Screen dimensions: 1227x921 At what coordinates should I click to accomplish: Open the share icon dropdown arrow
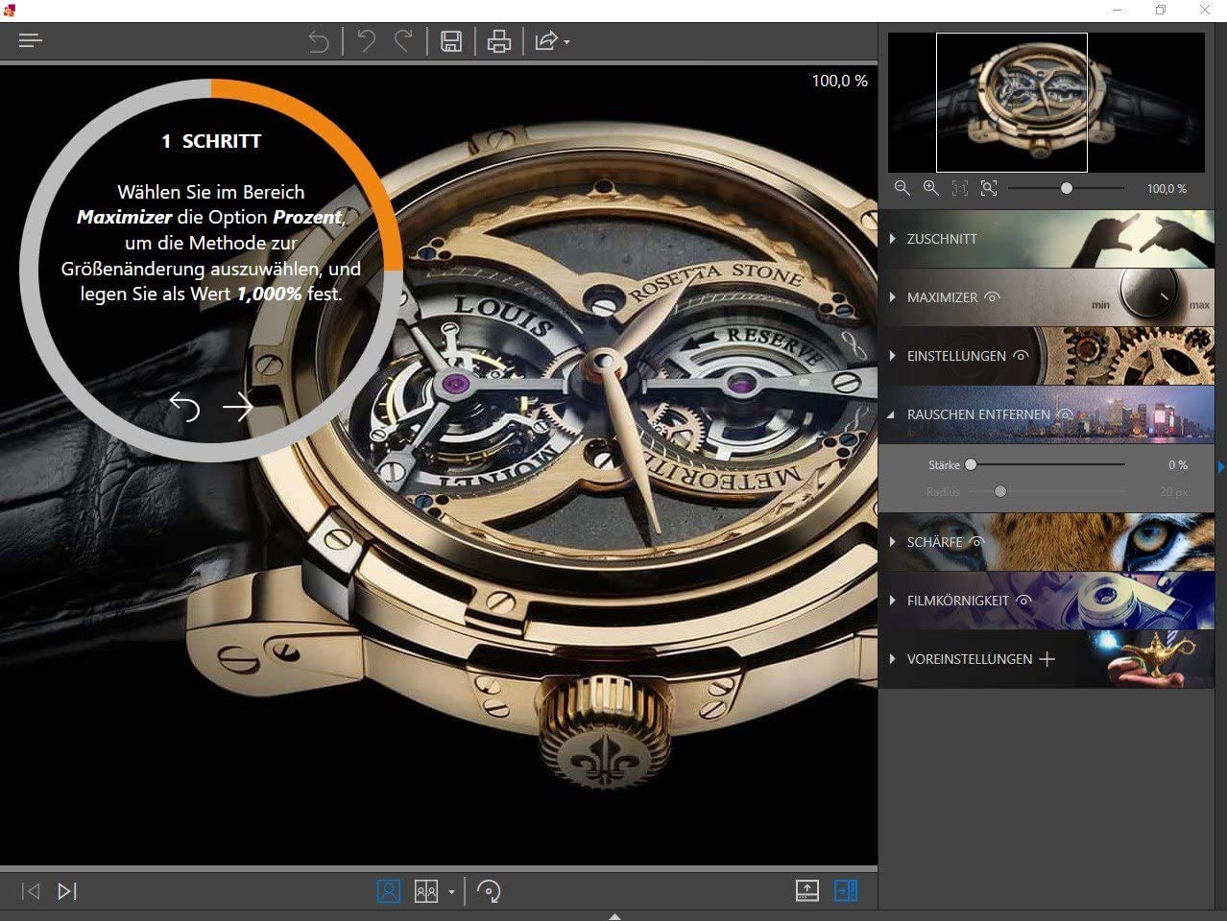coord(566,42)
